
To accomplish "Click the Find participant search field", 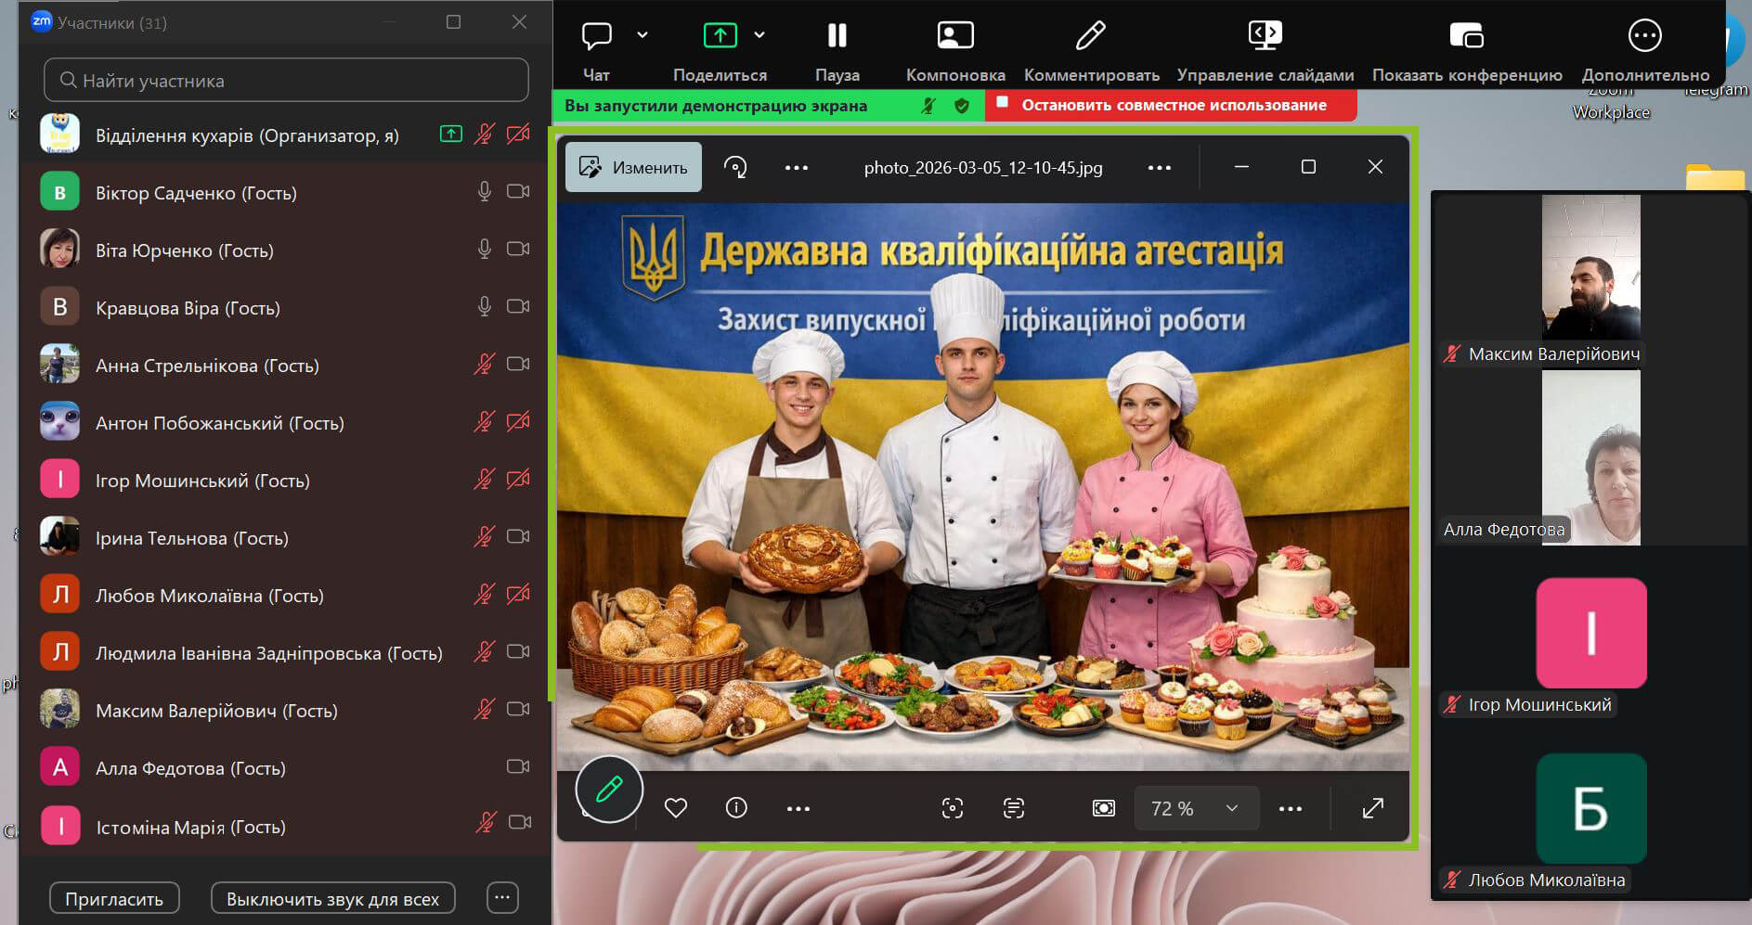I will (x=286, y=81).
